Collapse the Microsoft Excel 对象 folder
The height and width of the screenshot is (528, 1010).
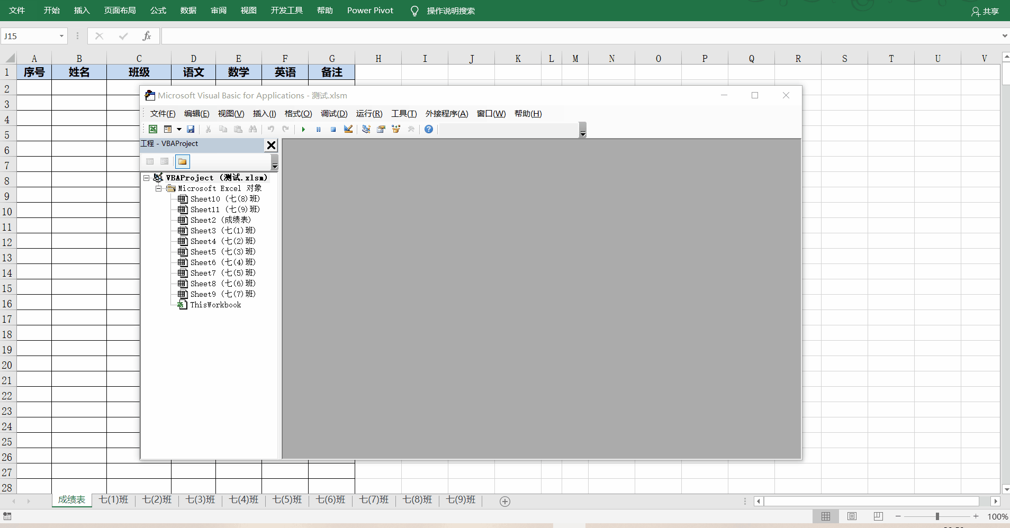point(158,188)
